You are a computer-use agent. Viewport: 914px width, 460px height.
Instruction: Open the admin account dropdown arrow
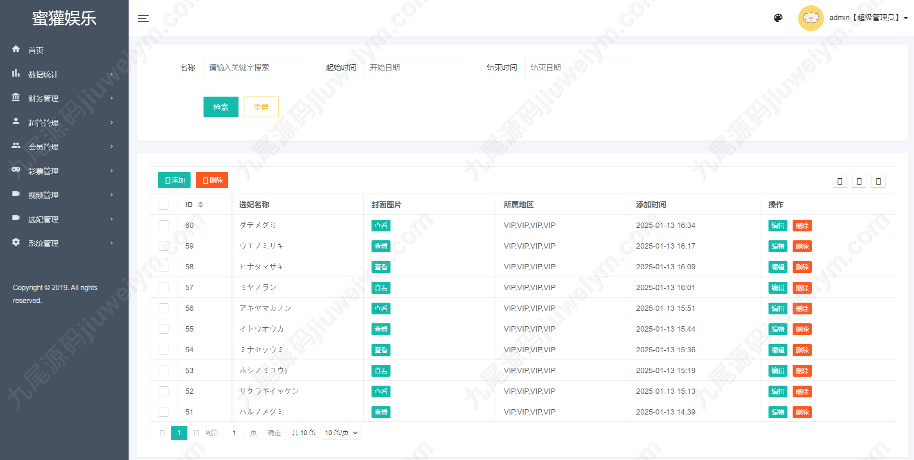[x=906, y=18]
